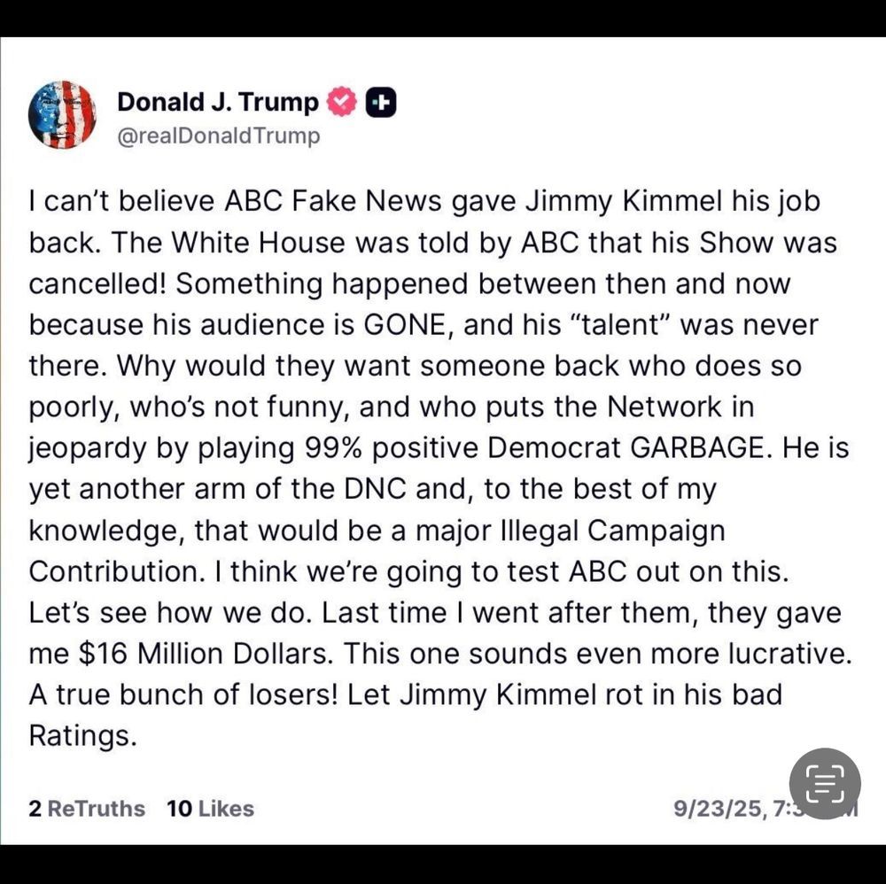The height and width of the screenshot is (884, 886).
Task: Click the ReTruths counter label
Action: click(x=87, y=808)
